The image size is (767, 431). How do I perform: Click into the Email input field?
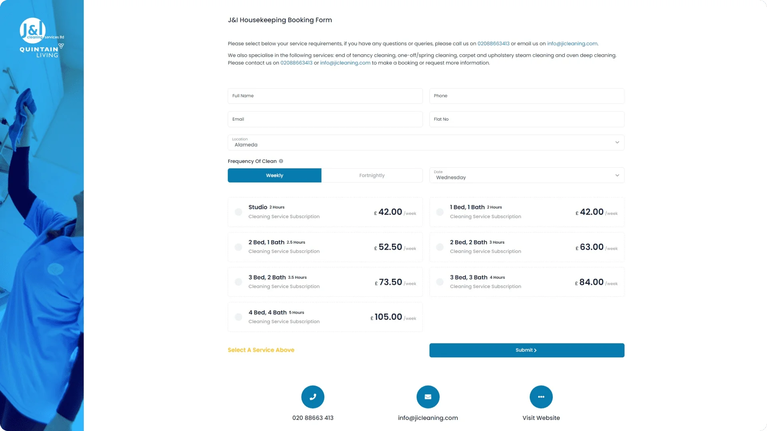click(x=325, y=119)
